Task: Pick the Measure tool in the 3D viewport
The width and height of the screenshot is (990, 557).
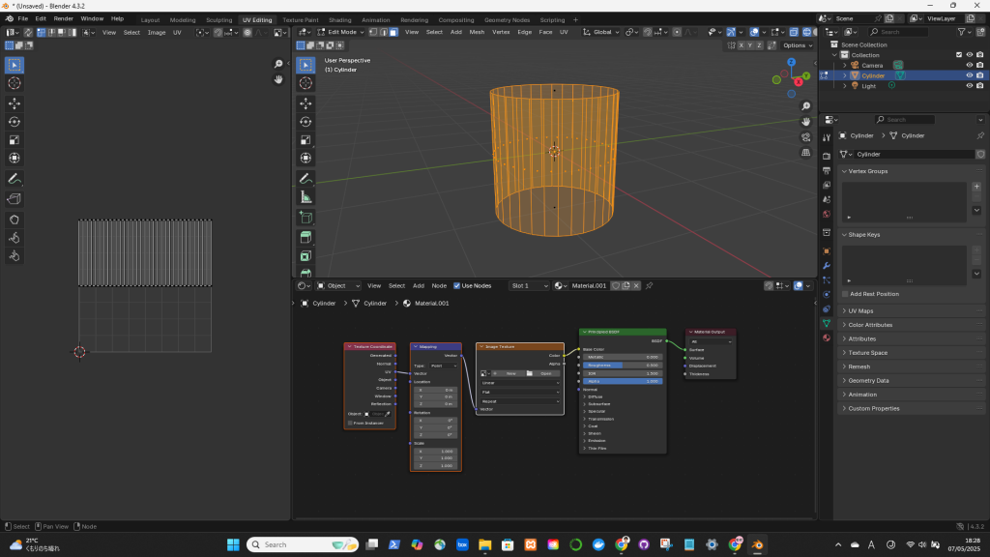Action: [306, 197]
